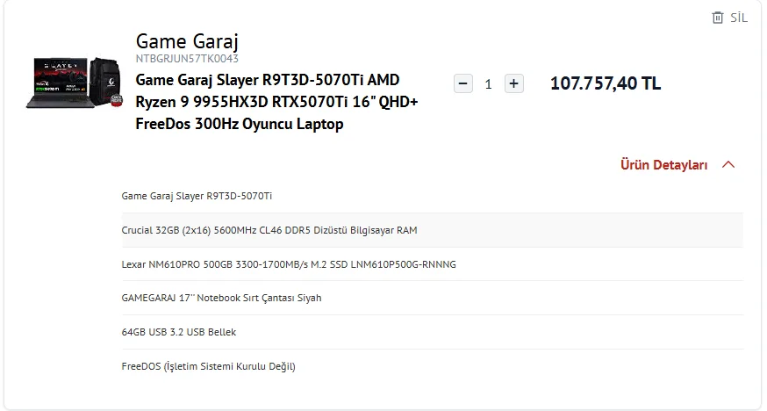Click the FreeDOS İşletim Sistemi row

pyautogui.click(x=433, y=366)
